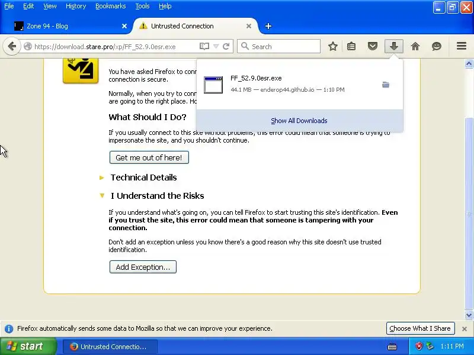
Task: Click the info icon in notification bar
Action: [x=9, y=329]
